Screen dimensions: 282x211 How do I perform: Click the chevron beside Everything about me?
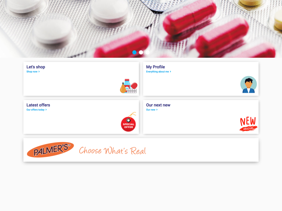[x=171, y=71]
